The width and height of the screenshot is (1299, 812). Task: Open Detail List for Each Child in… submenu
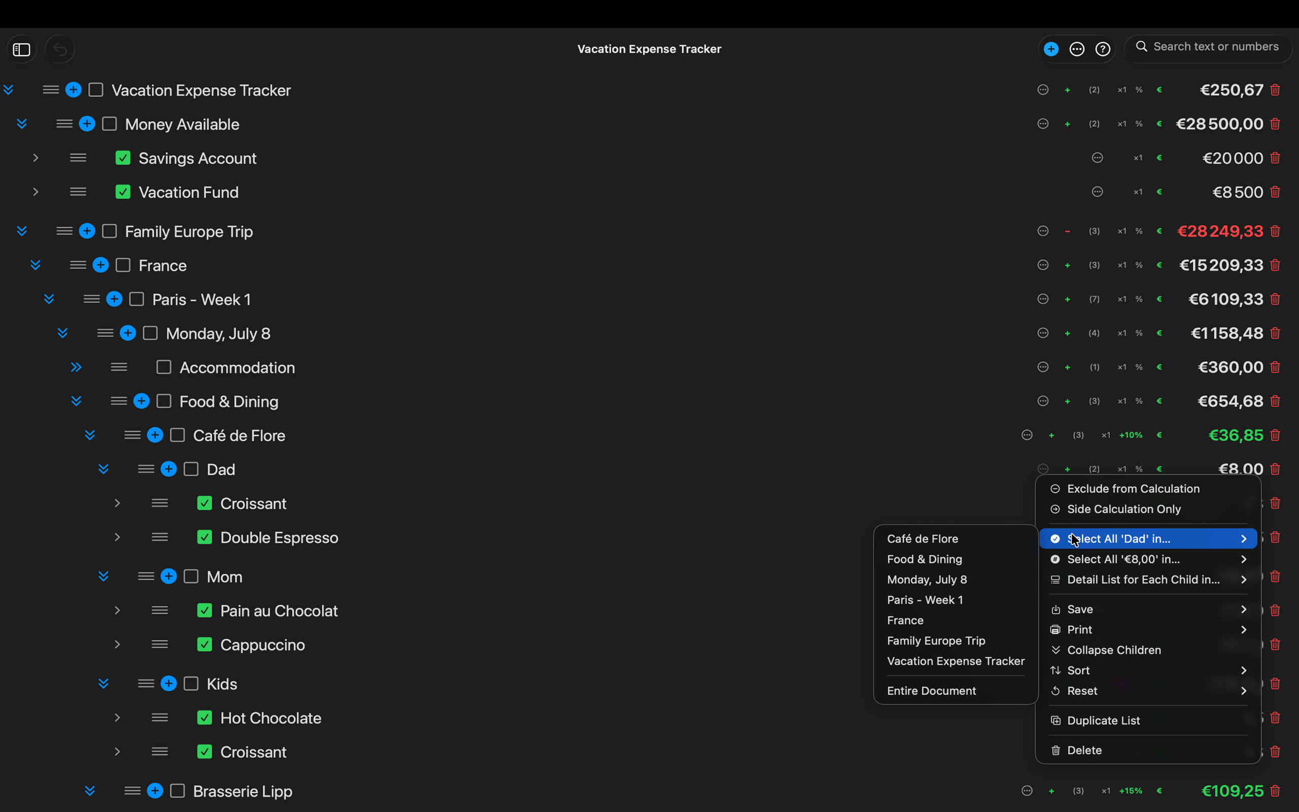tap(1148, 580)
